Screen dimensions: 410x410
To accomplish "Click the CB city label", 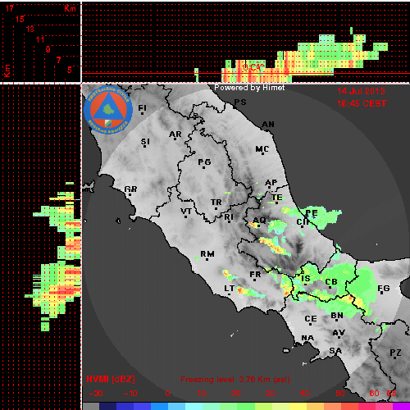I will click(331, 282).
